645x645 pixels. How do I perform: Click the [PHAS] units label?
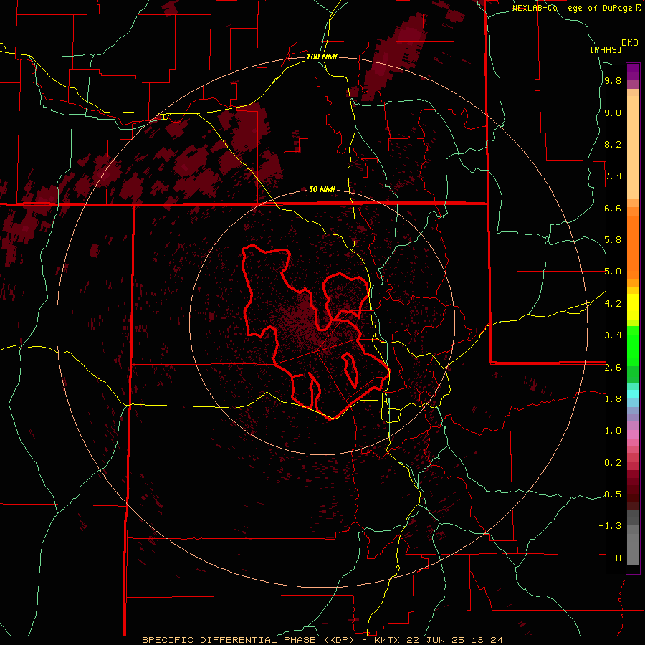[x=606, y=50]
